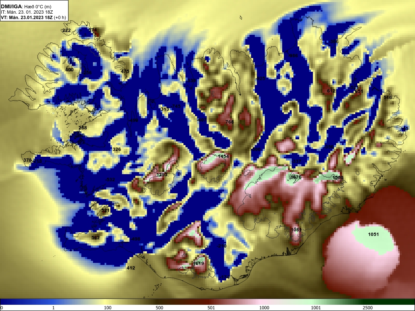415x311 pixels.
Task: Click the negative label '-925'
Action: tap(261, 78)
